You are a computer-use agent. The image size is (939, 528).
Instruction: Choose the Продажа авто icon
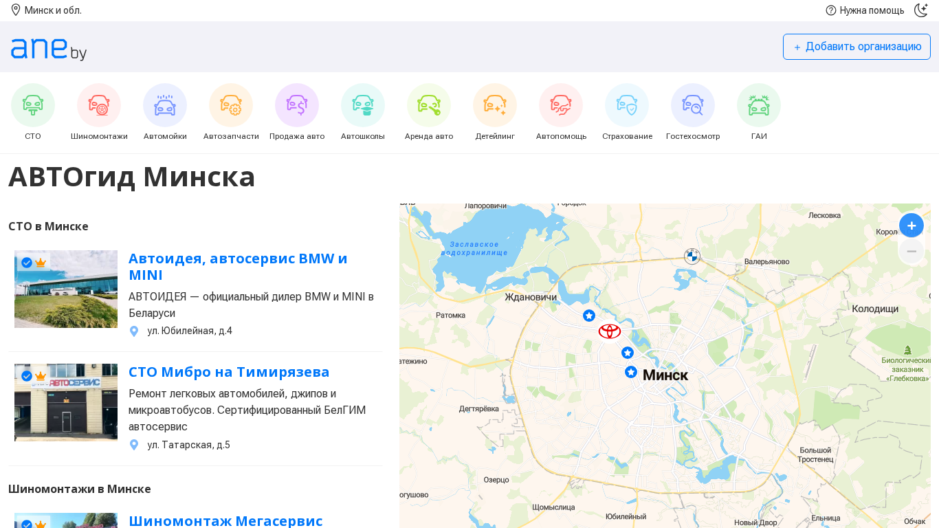point(297,105)
